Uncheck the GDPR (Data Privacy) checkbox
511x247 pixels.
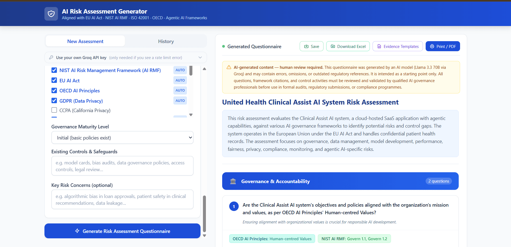[x=54, y=101]
